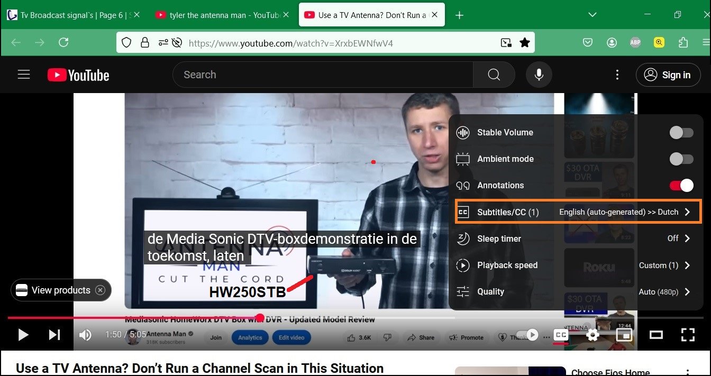
Task: Close the tyler the antenna man tab
Action: click(286, 15)
